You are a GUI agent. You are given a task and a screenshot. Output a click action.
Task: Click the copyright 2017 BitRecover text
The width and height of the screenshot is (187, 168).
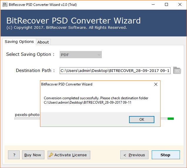(67, 28)
